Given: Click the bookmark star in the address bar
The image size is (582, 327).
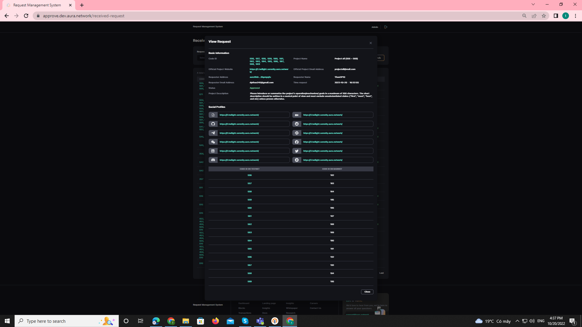Looking at the screenshot, I should [x=544, y=16].
